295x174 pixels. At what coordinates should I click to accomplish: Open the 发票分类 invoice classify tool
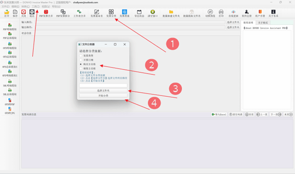(111, 13)
